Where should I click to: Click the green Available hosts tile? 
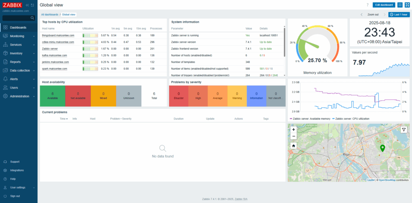(x=53, y=96)
